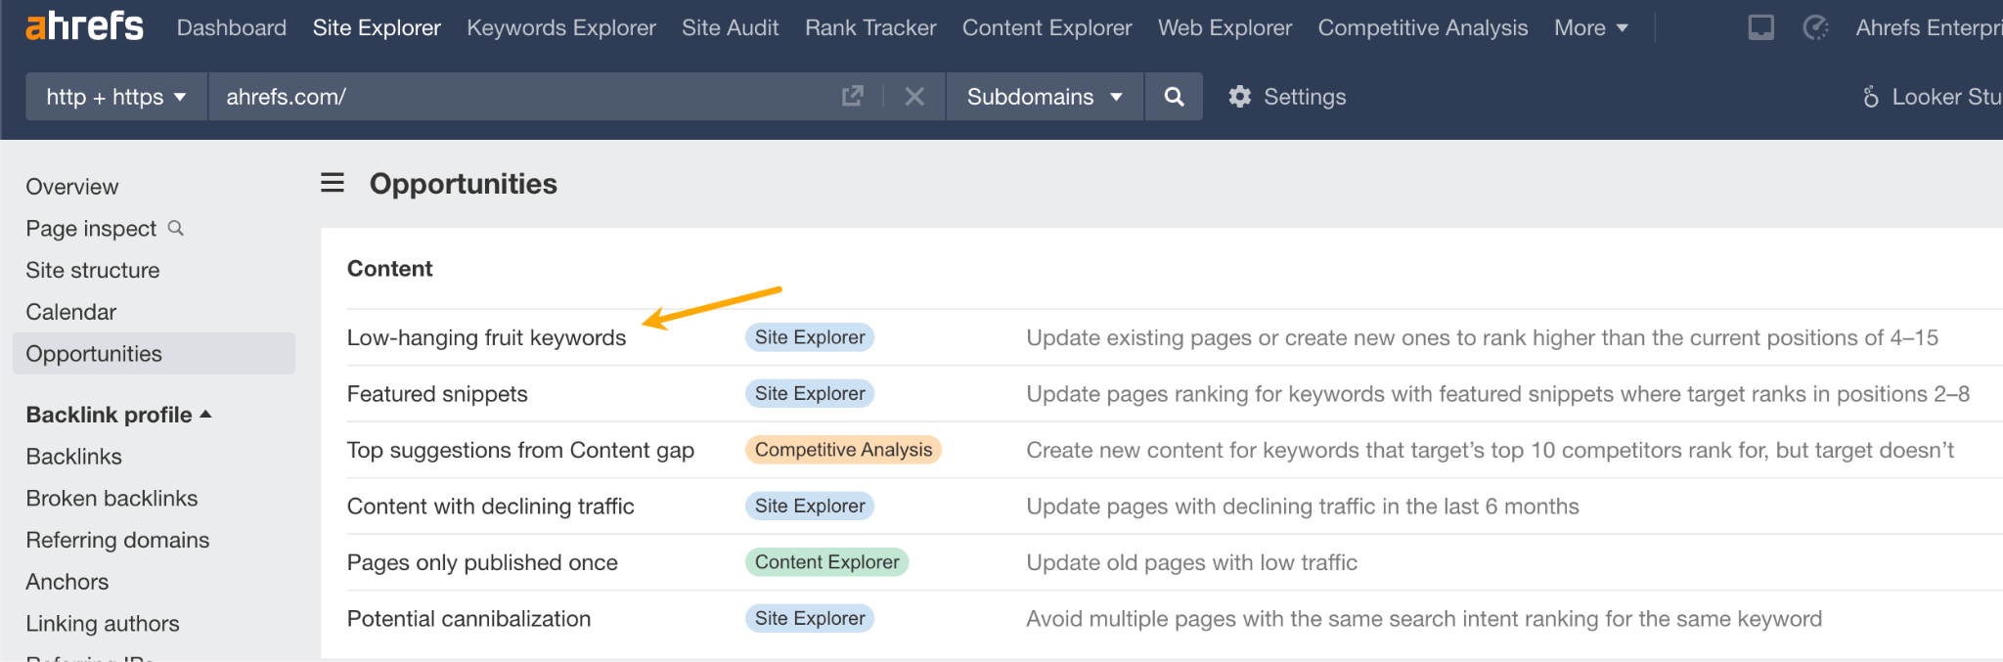Open Backlinks in sidebar

pyautogui.click(x=74, y=457)
